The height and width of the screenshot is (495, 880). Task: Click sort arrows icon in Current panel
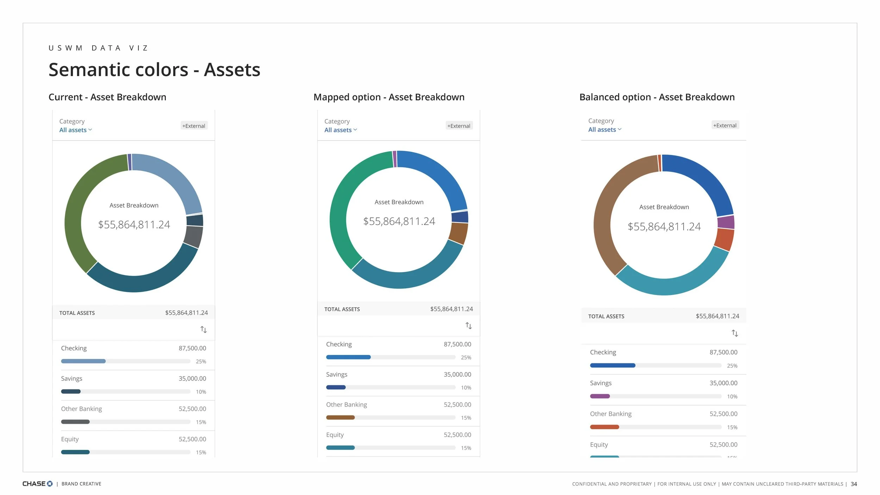tap(203, 330)
